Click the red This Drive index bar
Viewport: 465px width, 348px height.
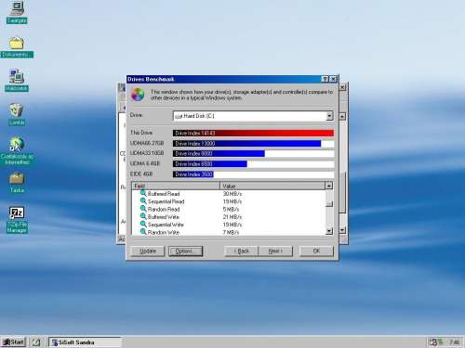tap(253, 133)
